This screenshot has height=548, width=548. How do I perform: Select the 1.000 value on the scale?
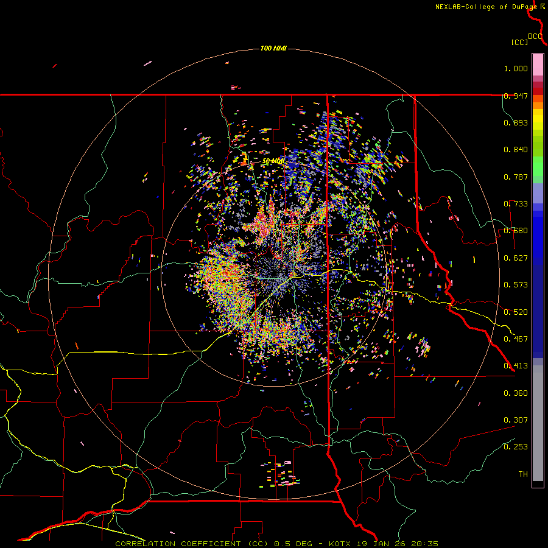(516, 68)
